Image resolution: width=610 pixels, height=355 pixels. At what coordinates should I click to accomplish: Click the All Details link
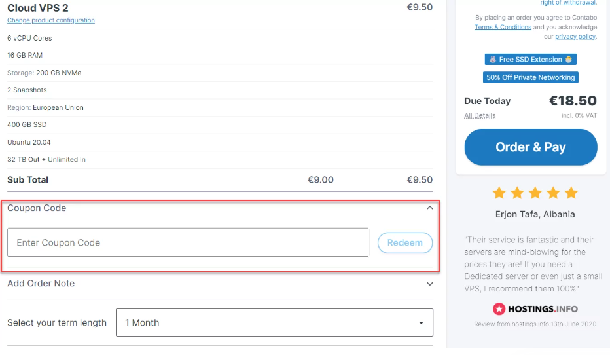point(480,116)
